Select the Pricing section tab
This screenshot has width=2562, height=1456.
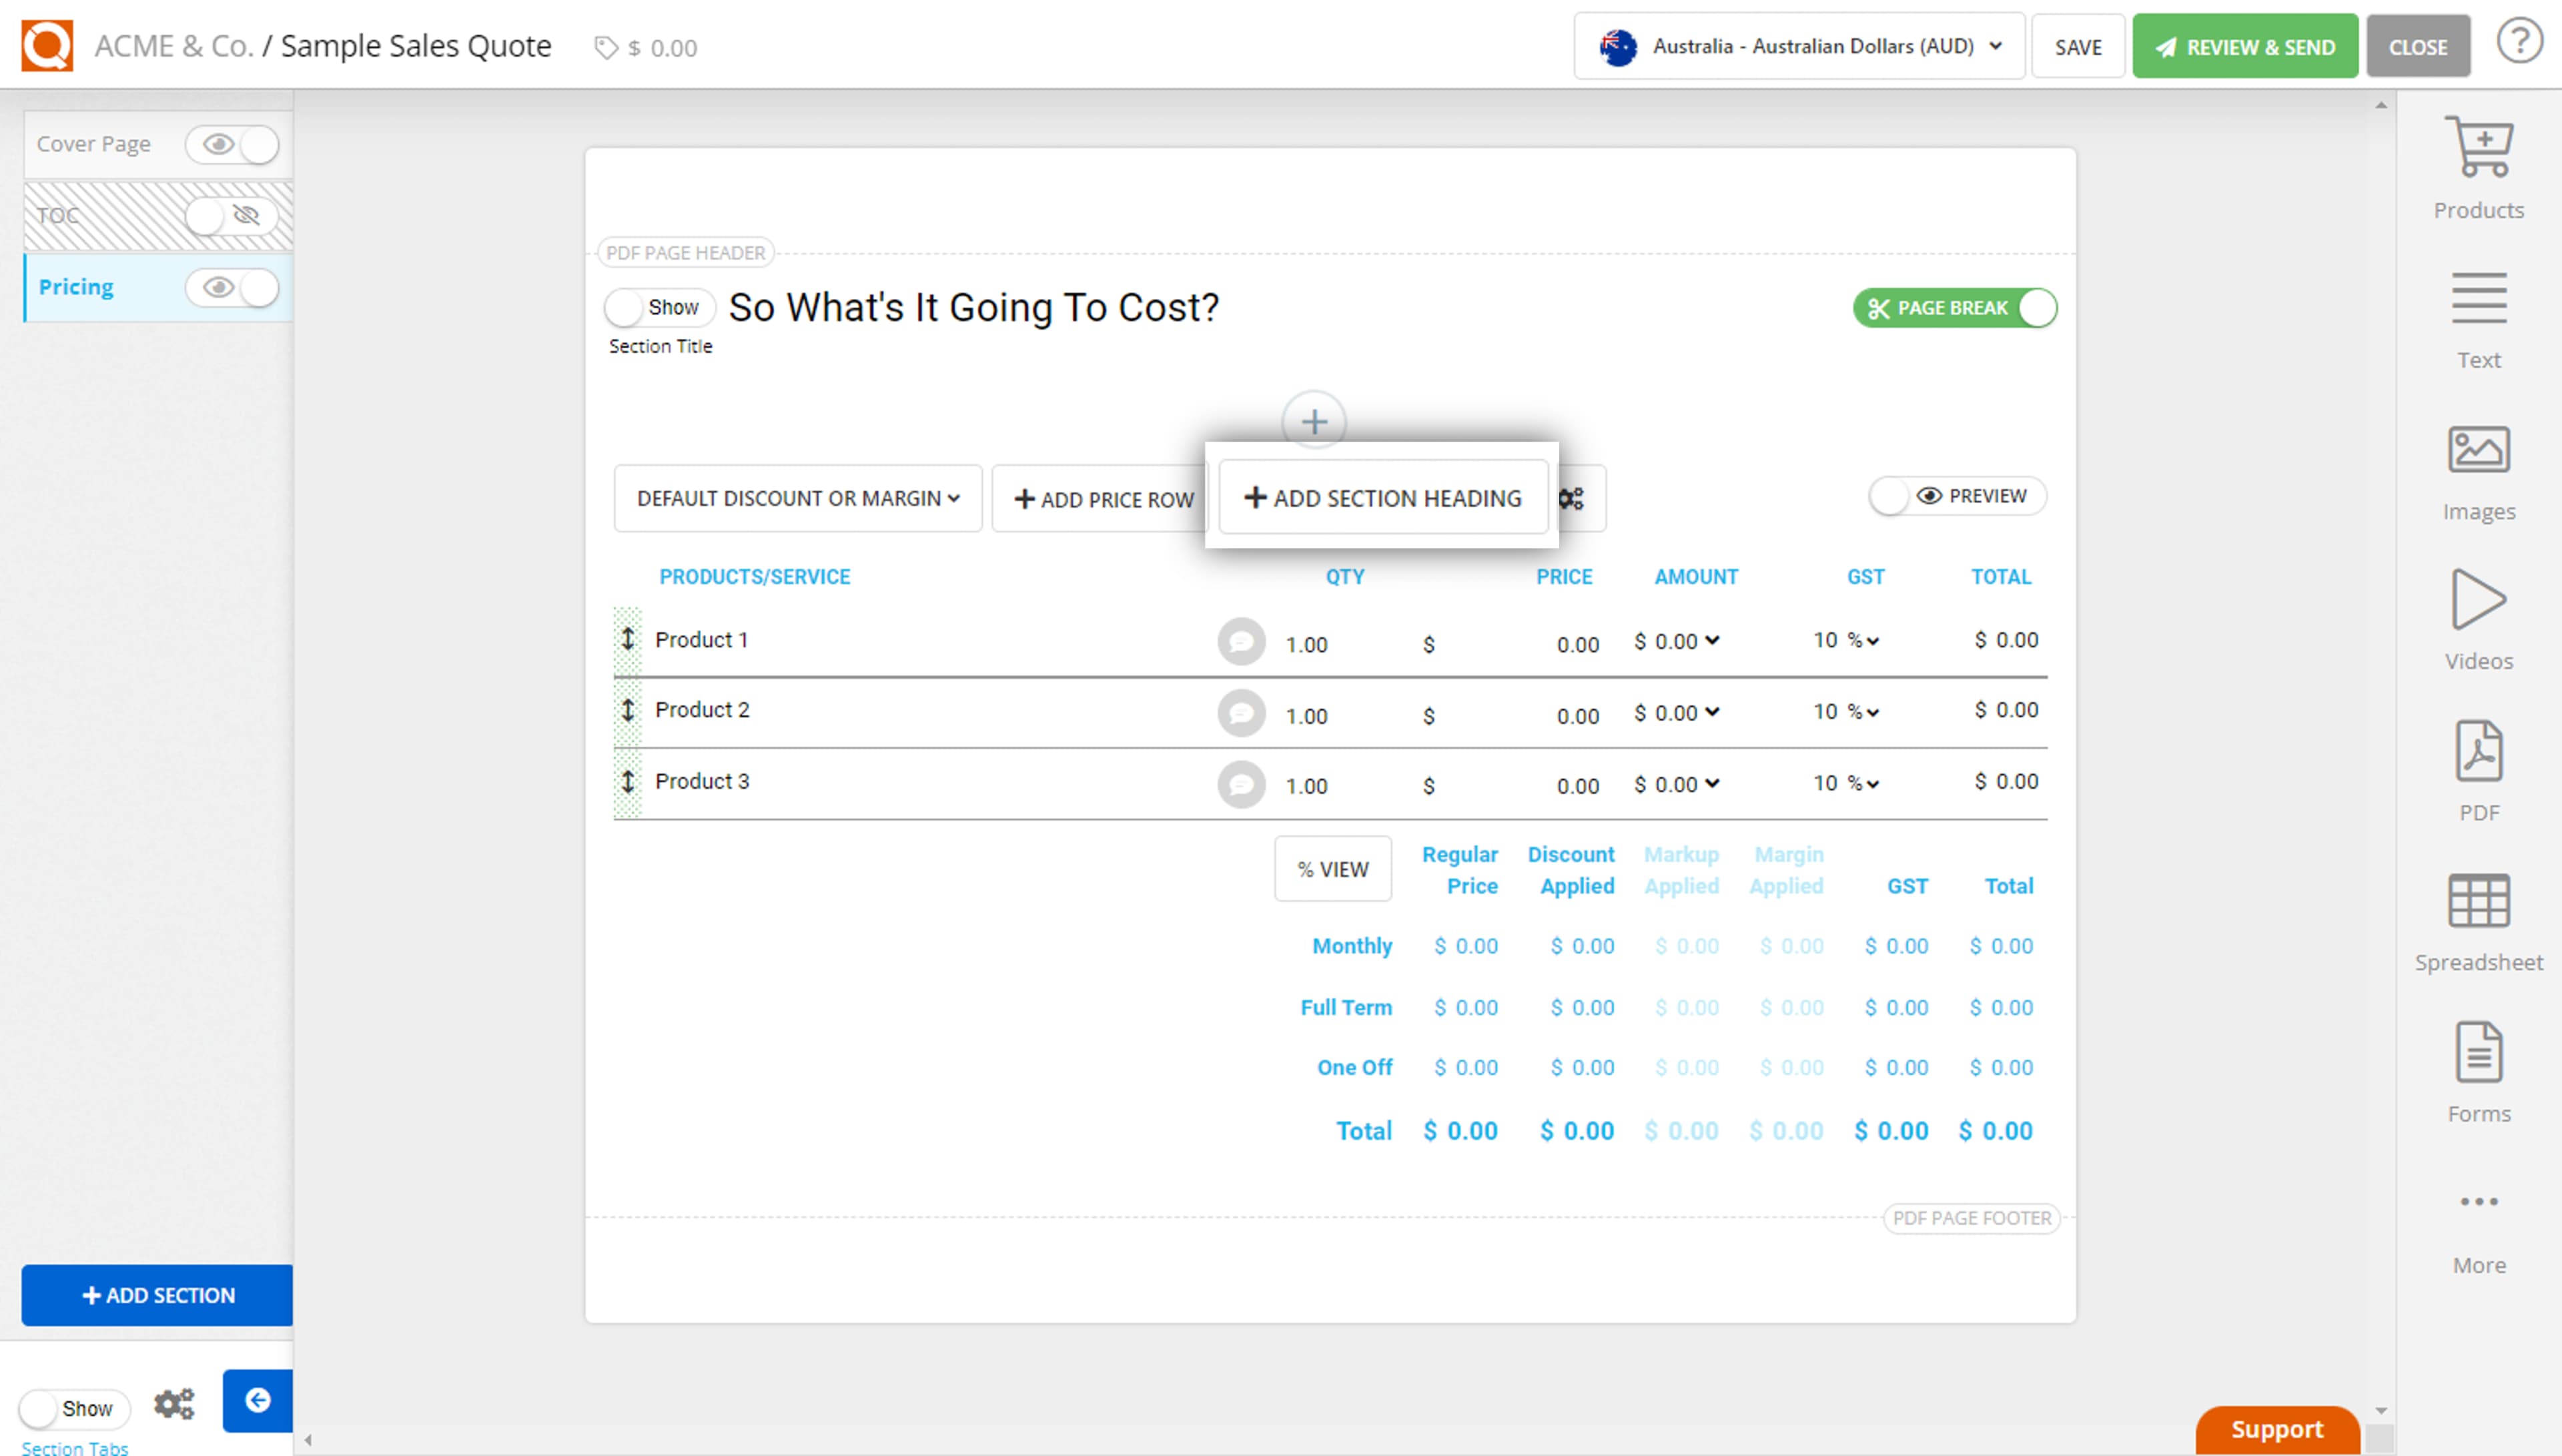tap(77, 287)
